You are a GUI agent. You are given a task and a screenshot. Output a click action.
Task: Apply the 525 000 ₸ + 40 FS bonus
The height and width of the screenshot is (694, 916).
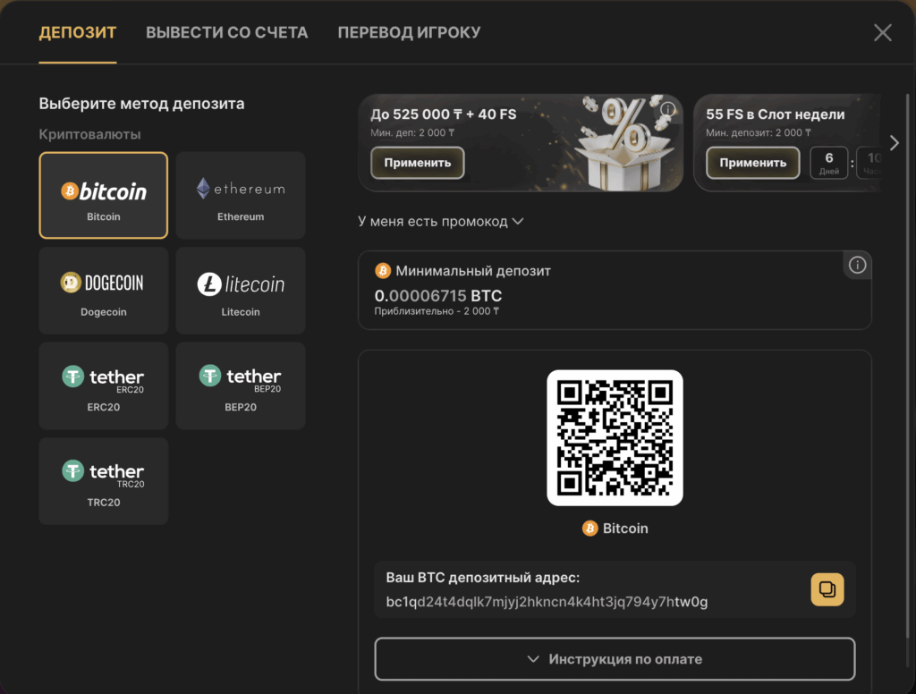417,163
